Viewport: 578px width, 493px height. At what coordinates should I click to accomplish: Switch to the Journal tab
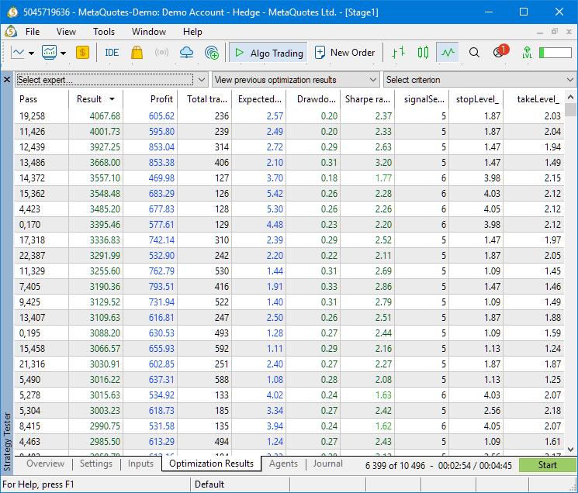click(327, 464)
